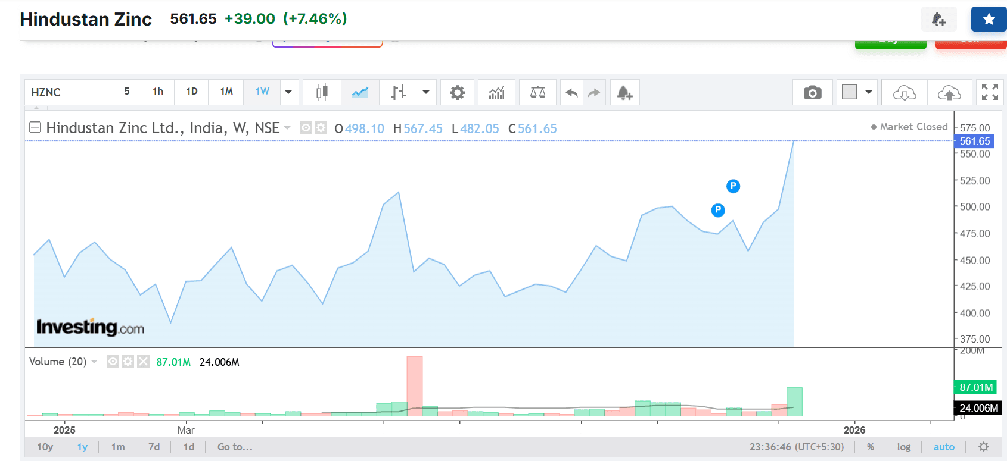
Task: Add Hindustan Zinc alert bell at top
Action: click(x=939, y=20)
